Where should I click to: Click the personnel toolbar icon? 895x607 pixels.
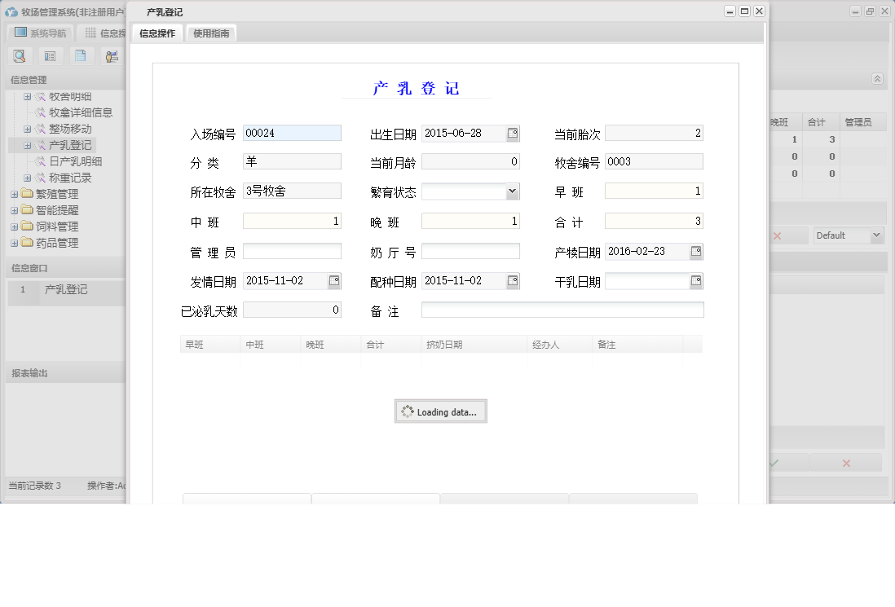point(112,55)
